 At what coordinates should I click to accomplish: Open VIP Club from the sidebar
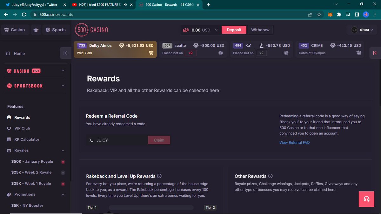(x=22, y=128)
